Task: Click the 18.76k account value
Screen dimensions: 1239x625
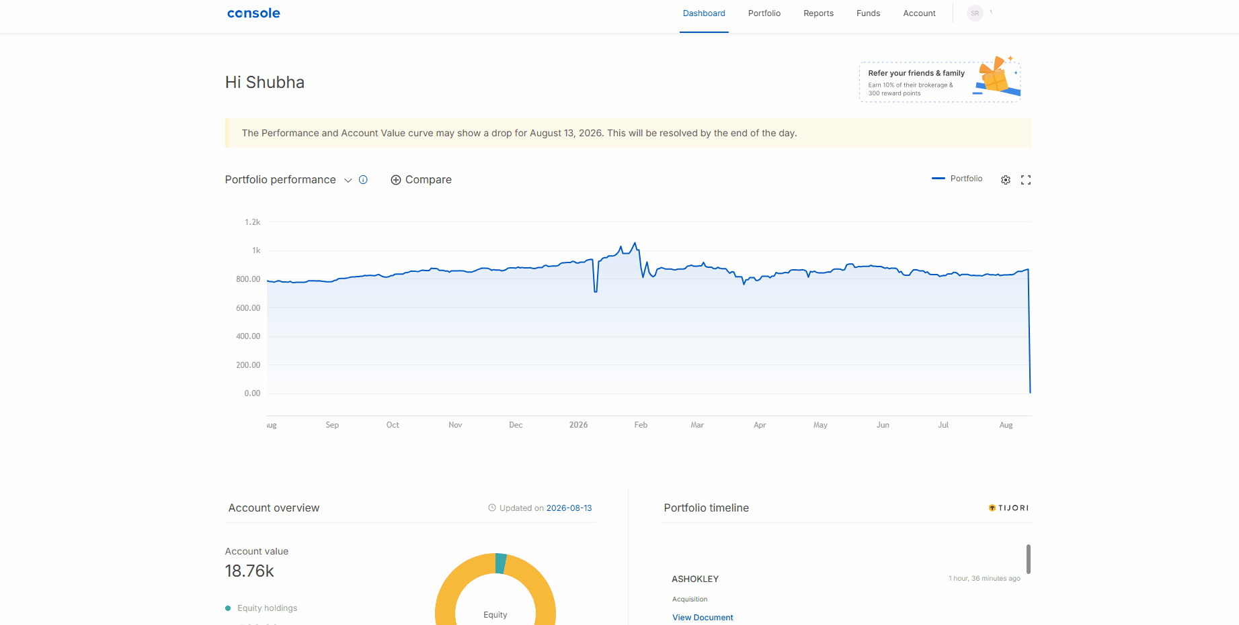Action: (249, 571)
